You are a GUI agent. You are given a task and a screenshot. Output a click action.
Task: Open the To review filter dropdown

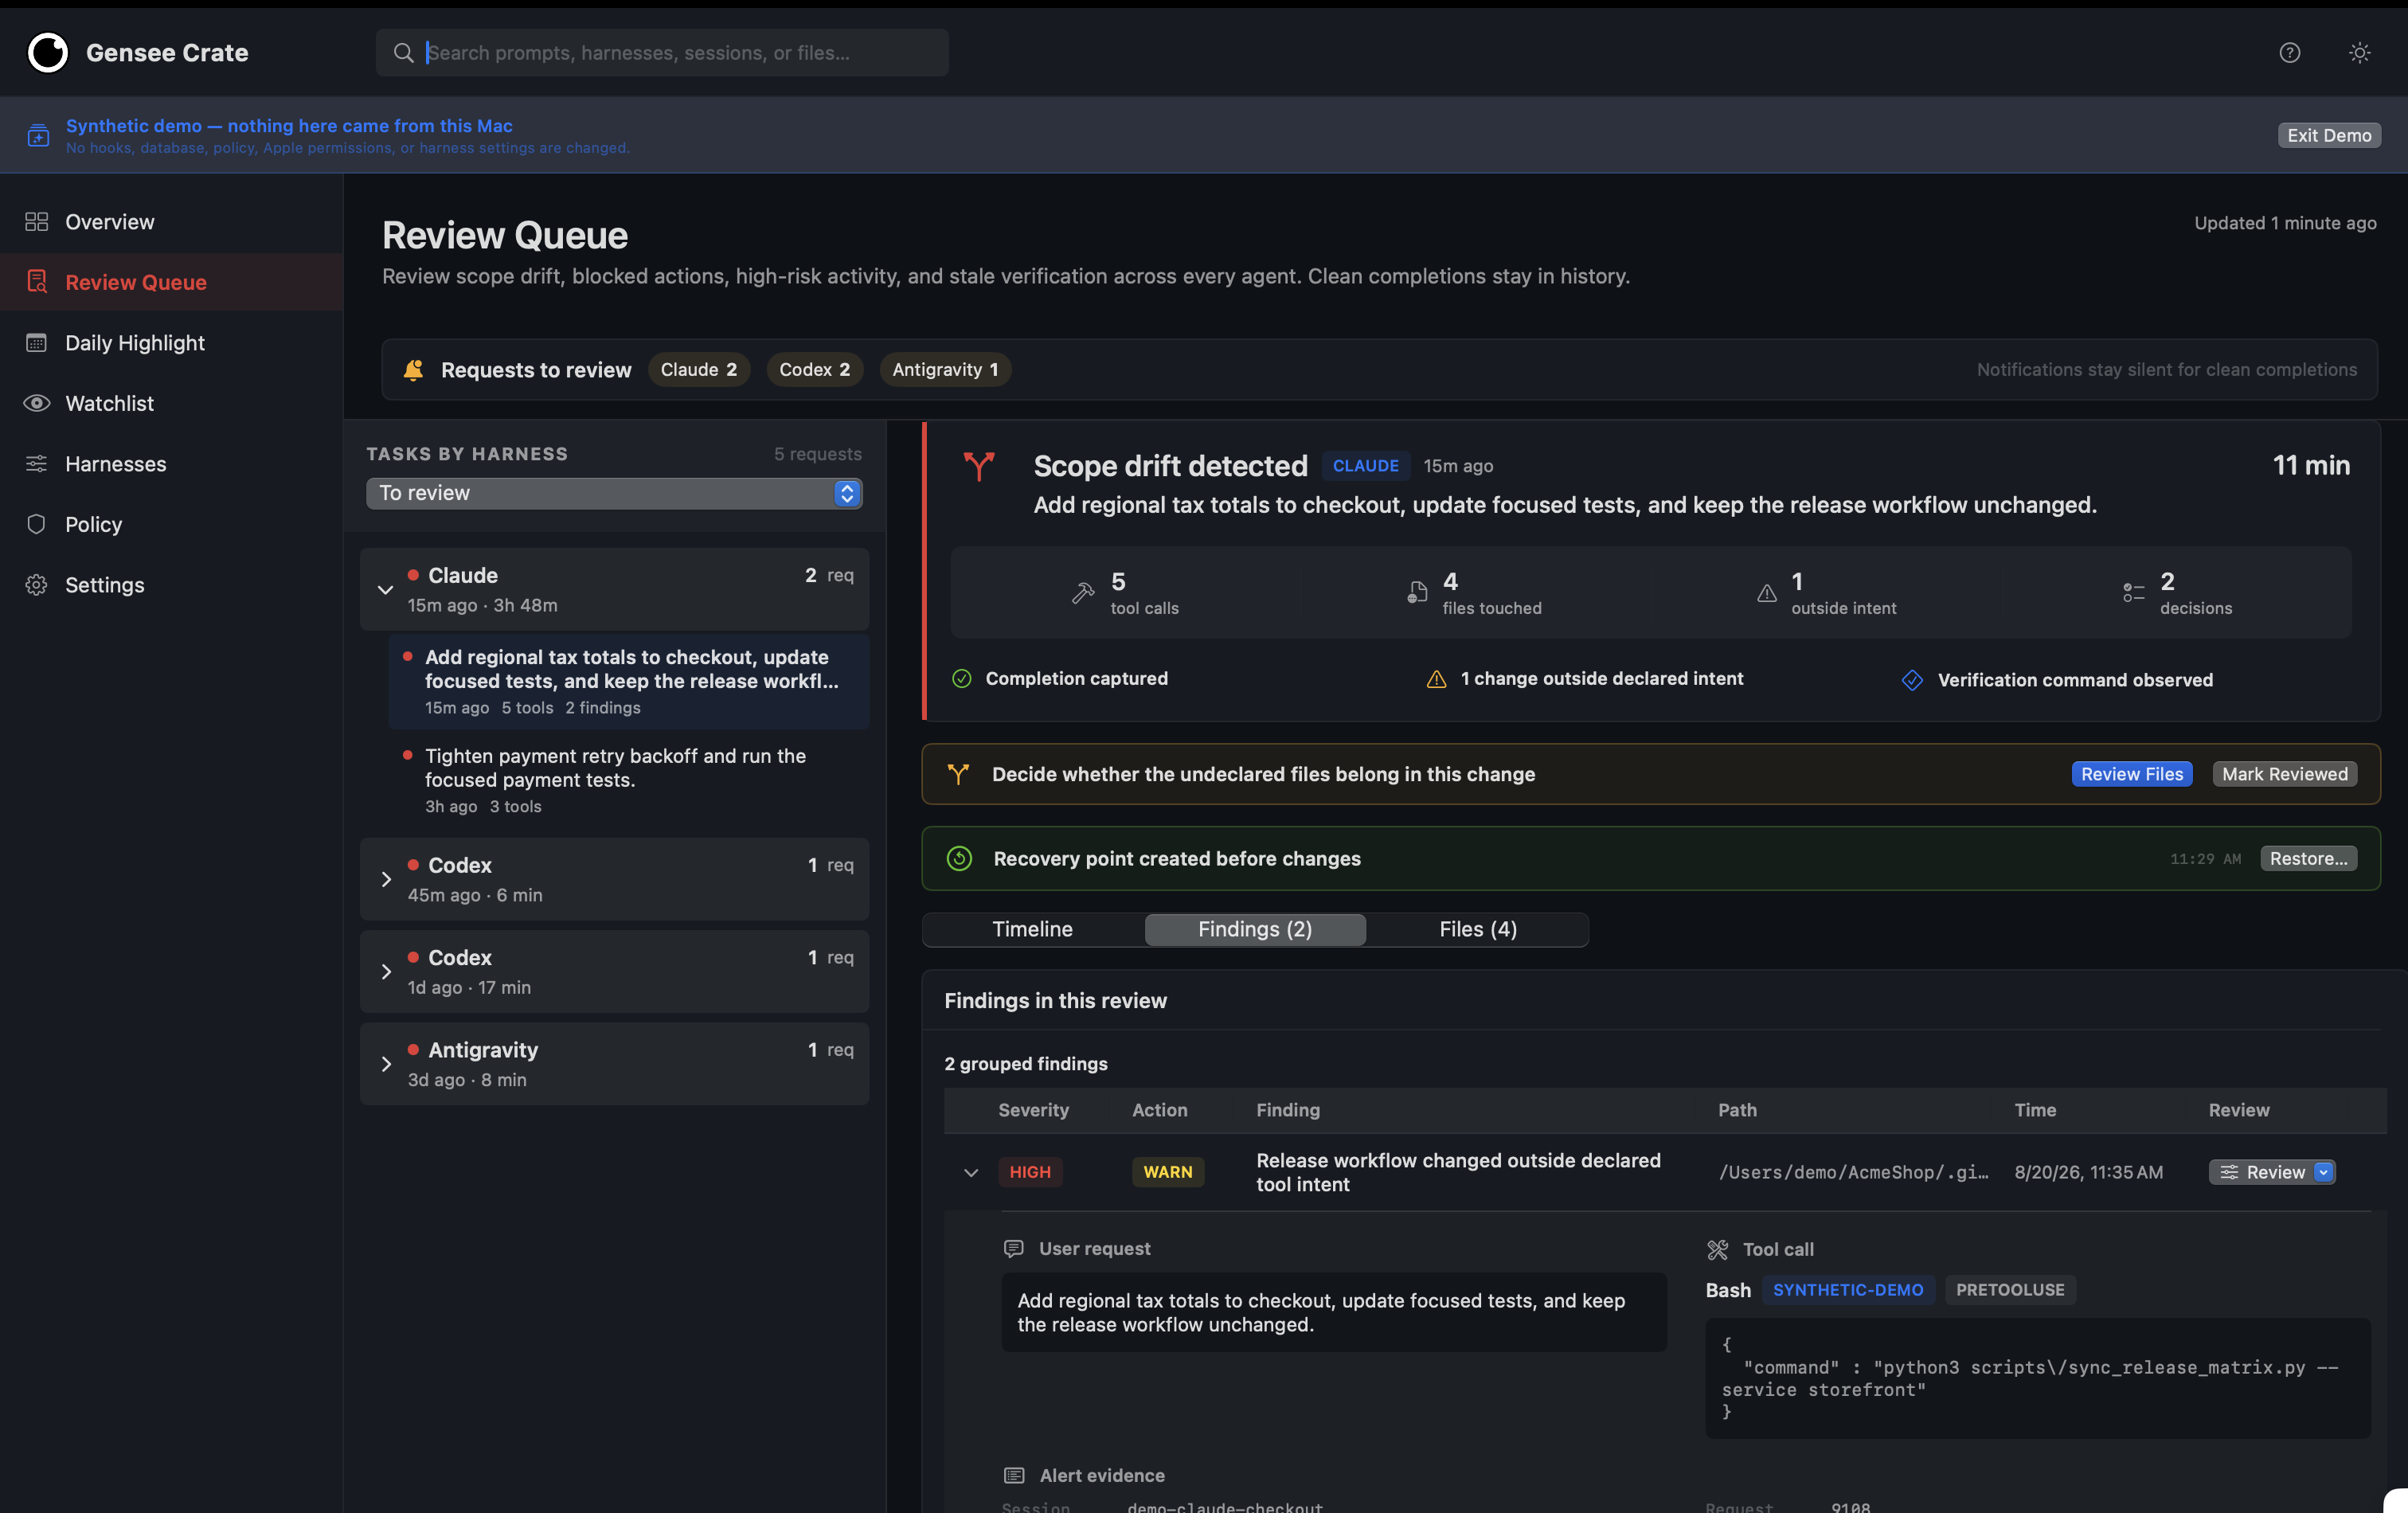click(x=614, y=493)
